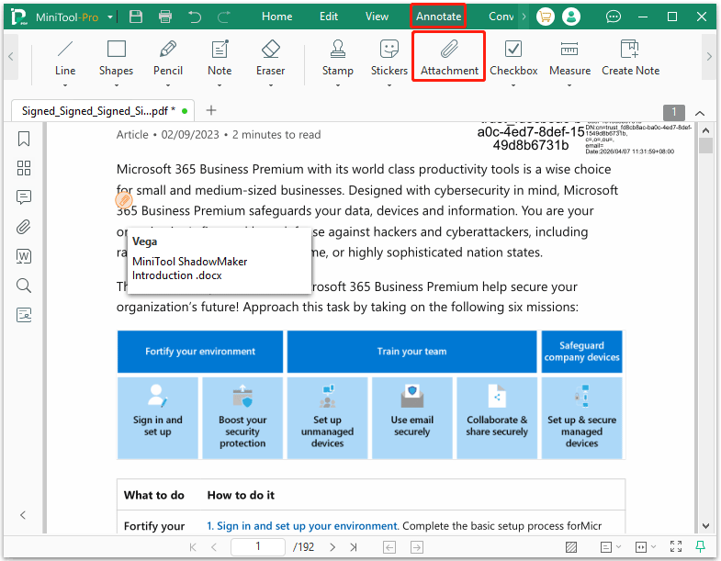Add a new document tab
The height and width of the screenshot is (561, 721).
coord(211,110)
